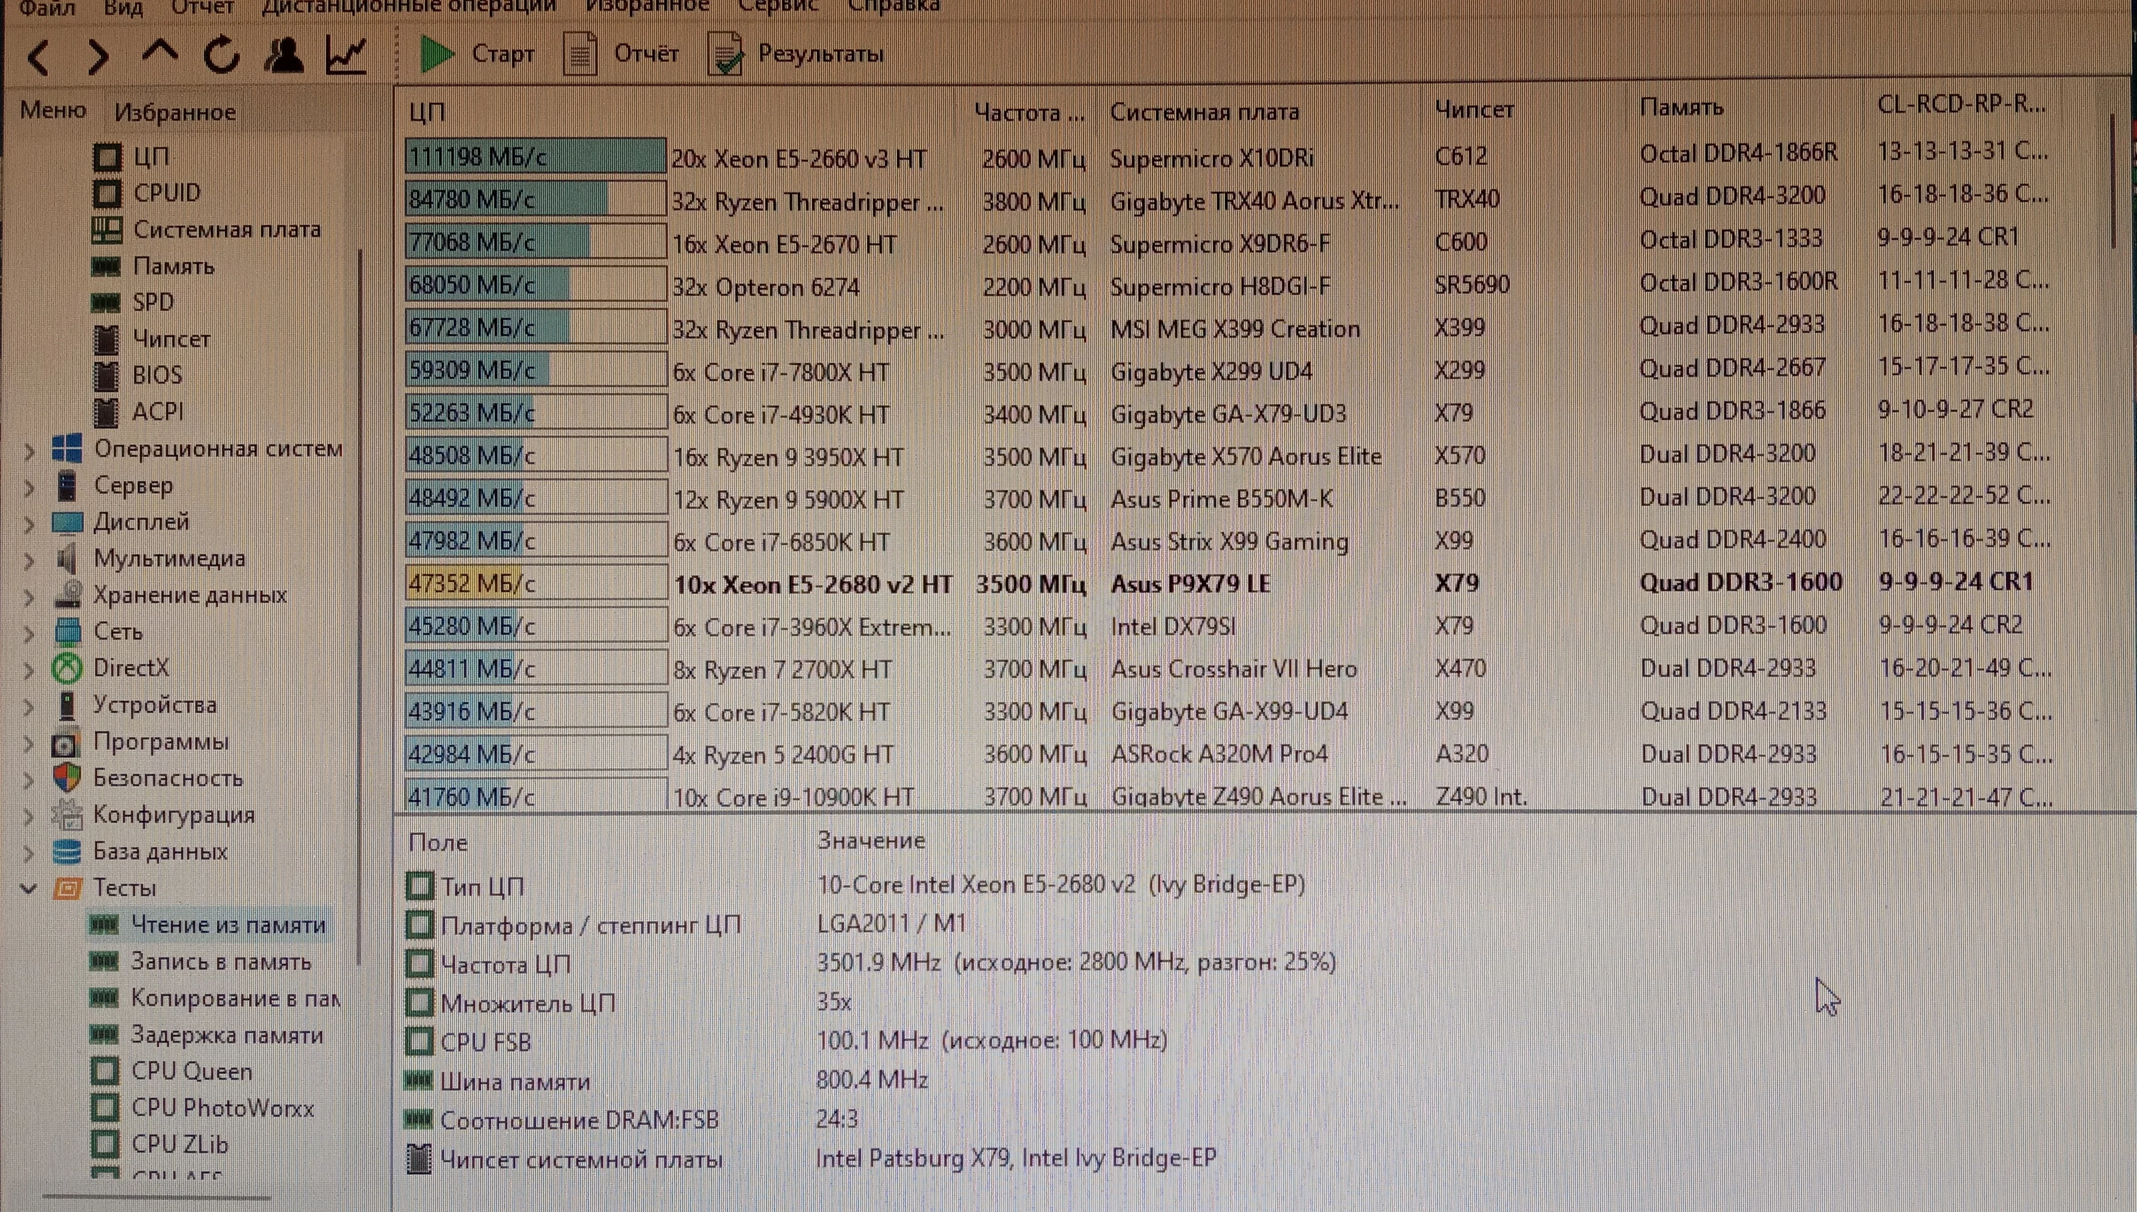The image size is (2137, 1212).
Task: Sort by the Системная плата column header
Action: [1204, 112]
